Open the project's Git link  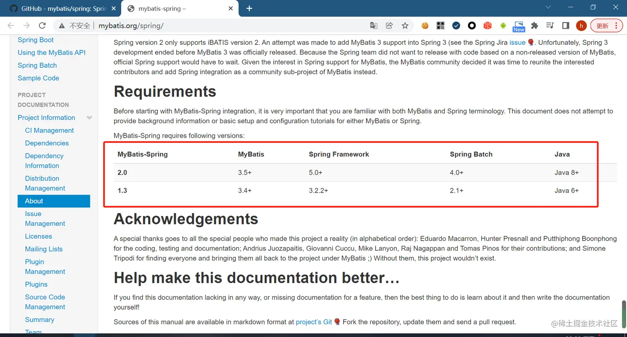(314, 322)
